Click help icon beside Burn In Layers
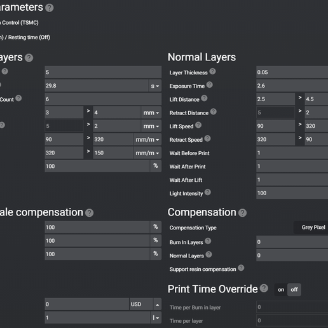The width and height of the screenshot is (328, 328). [x=208, y=241]
